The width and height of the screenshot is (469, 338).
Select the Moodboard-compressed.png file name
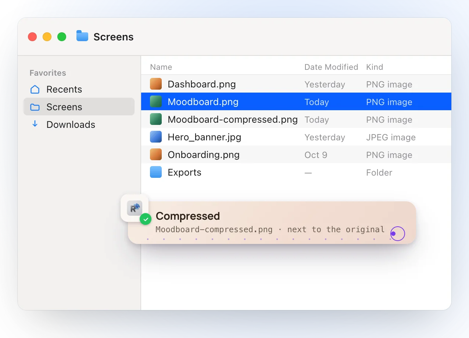point(233,119)
